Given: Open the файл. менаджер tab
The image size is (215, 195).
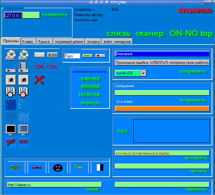Looking at the screenshot, I should [117, 42].
